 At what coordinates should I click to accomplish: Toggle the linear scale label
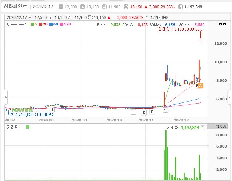tap(221, 23)
